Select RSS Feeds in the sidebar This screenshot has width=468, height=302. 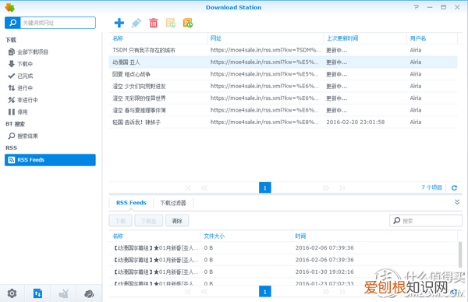pyautogui.click(x=50, y=160)
